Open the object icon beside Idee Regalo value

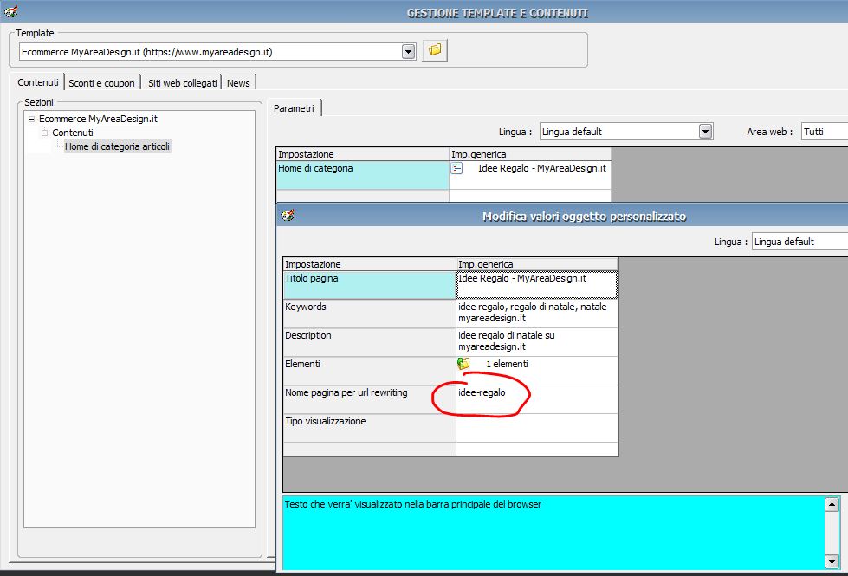tap(457, 168)
